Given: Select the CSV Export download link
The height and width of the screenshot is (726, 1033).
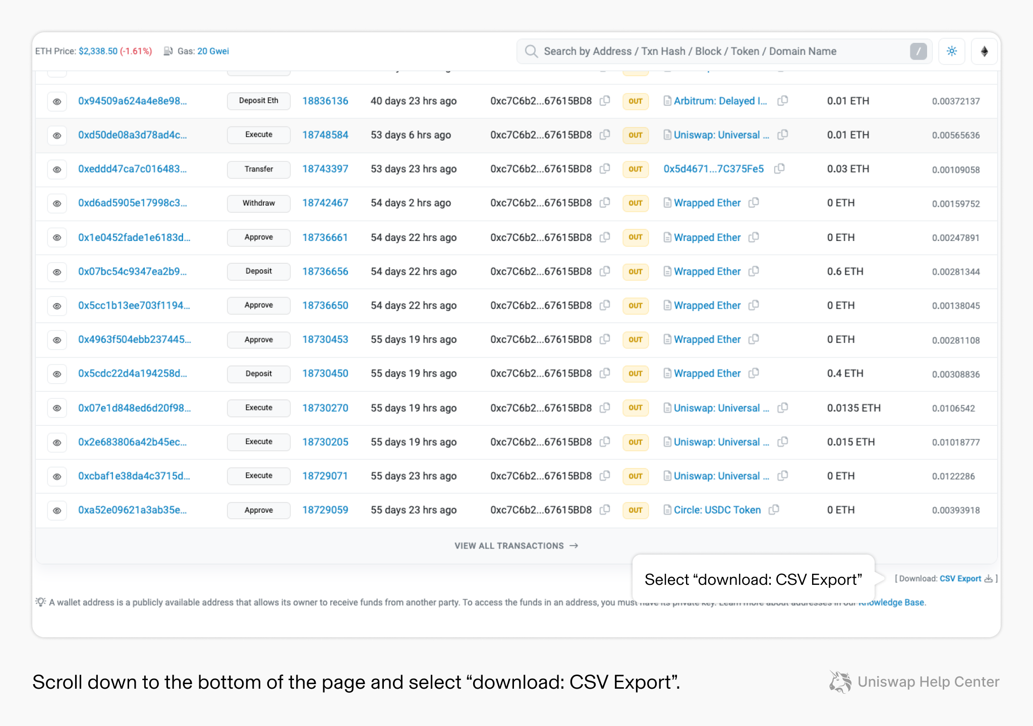Looking at the screenshot, I should [960, 578].
